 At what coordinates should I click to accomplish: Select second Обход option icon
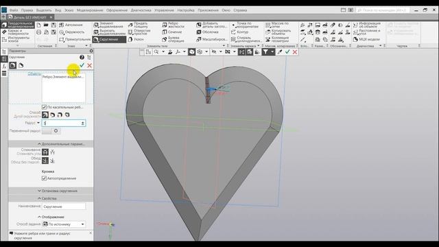click(x=52, y=161)
